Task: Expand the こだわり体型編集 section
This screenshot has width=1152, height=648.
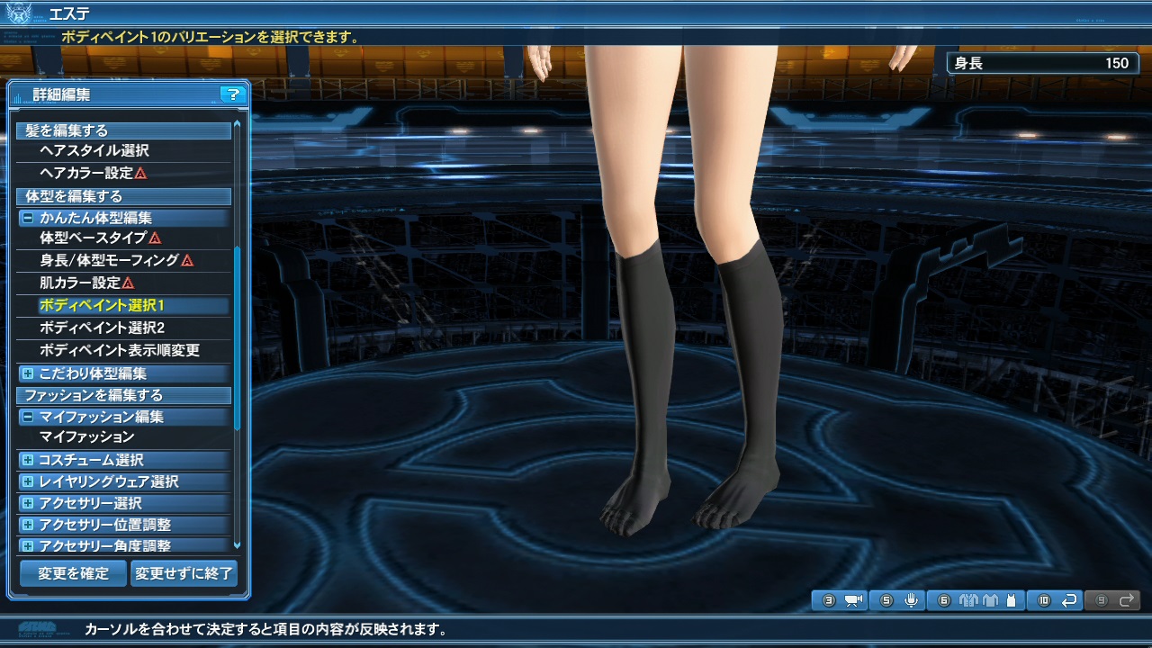Action: pyautogui.click(x=28, y=373)
